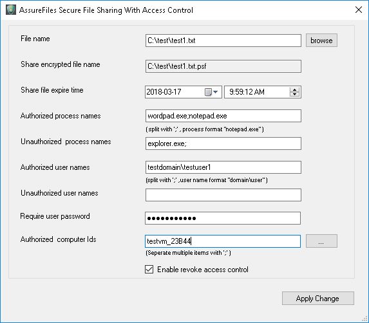
Task: Toggle Enable revoke access control checkbox
Action: pos(149,269)
